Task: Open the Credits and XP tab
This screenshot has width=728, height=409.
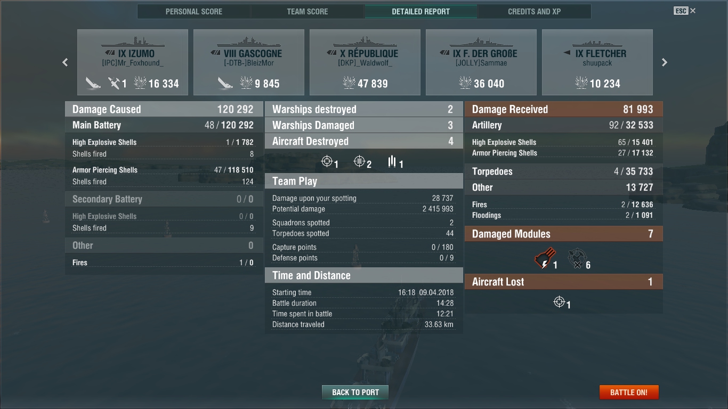Action: (535, 11)
